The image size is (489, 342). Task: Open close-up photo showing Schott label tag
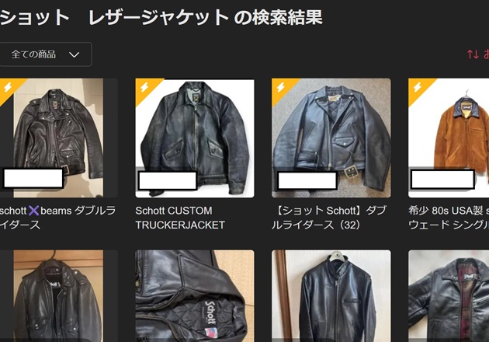point(195,296)
